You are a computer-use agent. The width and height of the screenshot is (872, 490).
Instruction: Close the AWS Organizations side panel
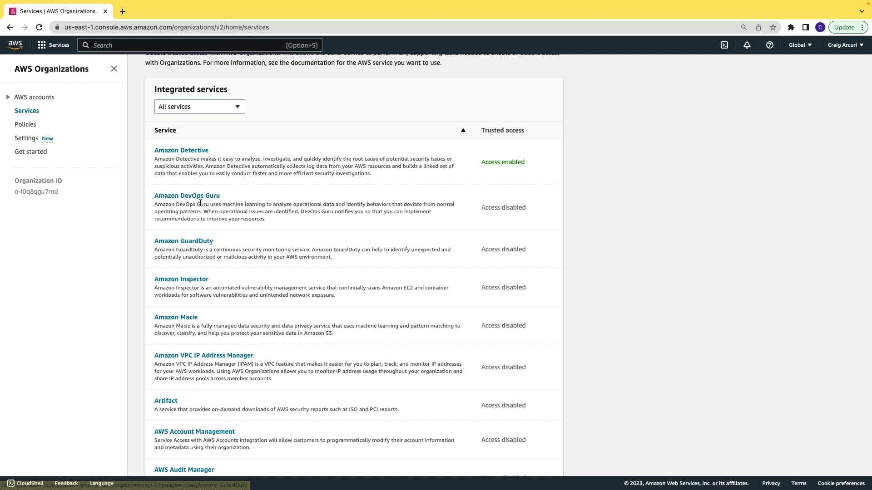[114, 69]
